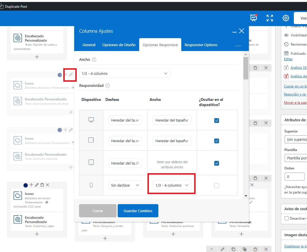Click the eye icon next to Visibilidad

286,35
